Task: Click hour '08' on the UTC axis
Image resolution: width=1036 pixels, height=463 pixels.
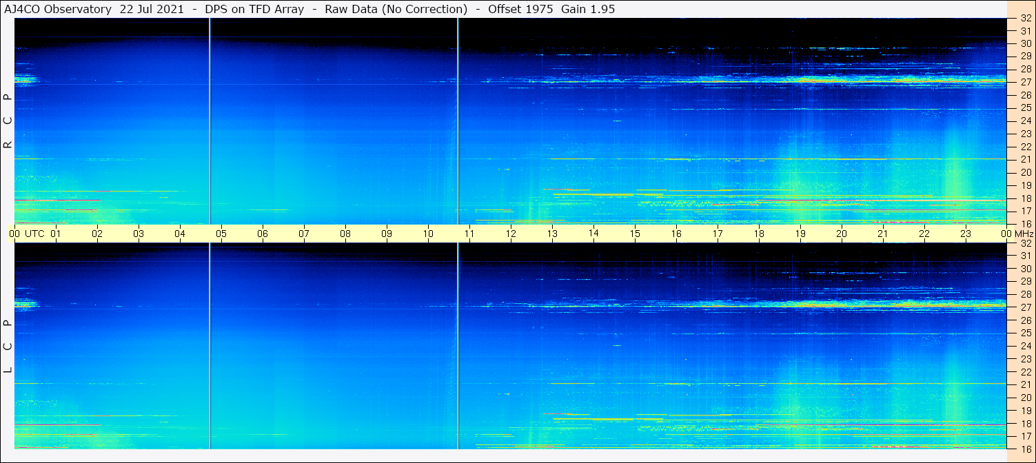Action: point(345,234)
